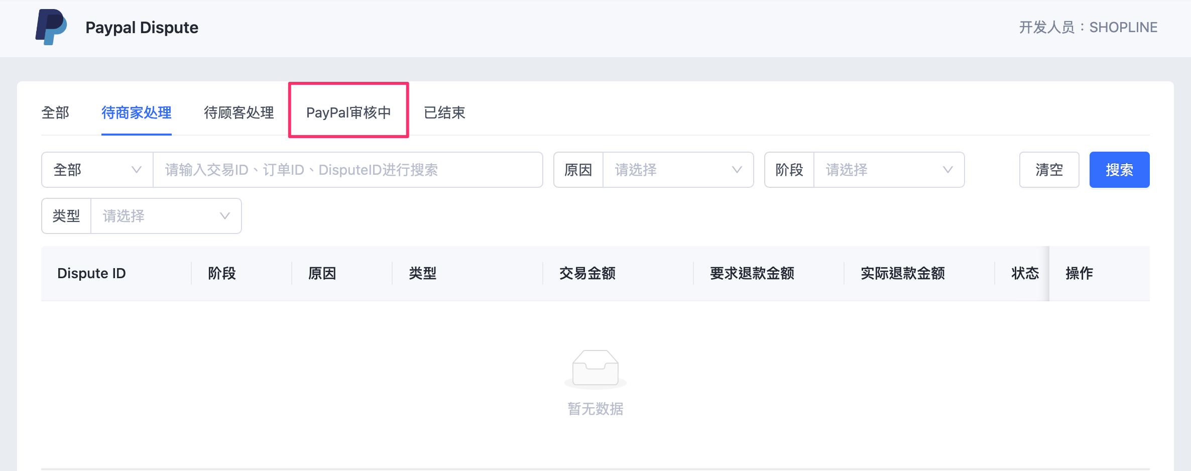Open the 原因 请选择 dropdown
This screenshot has width=1191, height=471.
[678, 170]
